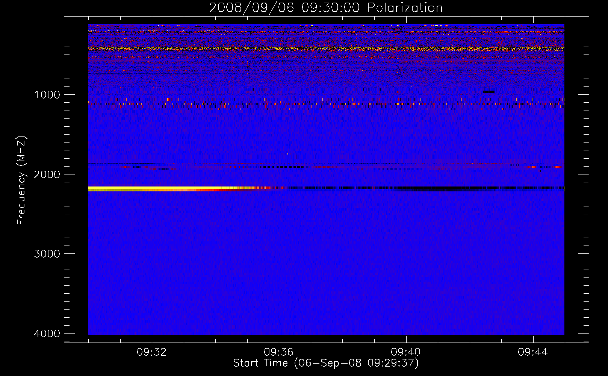Click the bright yellow band near 2200 MHz
This screenshot has width=608, height=376.
pos(165,189)
